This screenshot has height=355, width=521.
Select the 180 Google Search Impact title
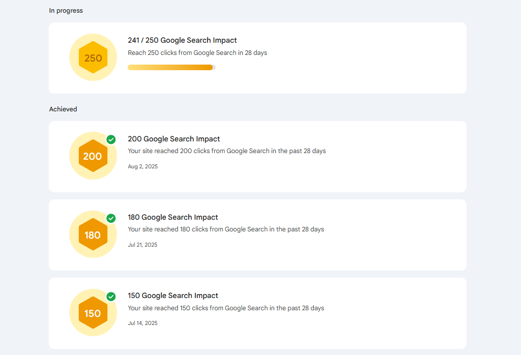(x=172, y=217)
